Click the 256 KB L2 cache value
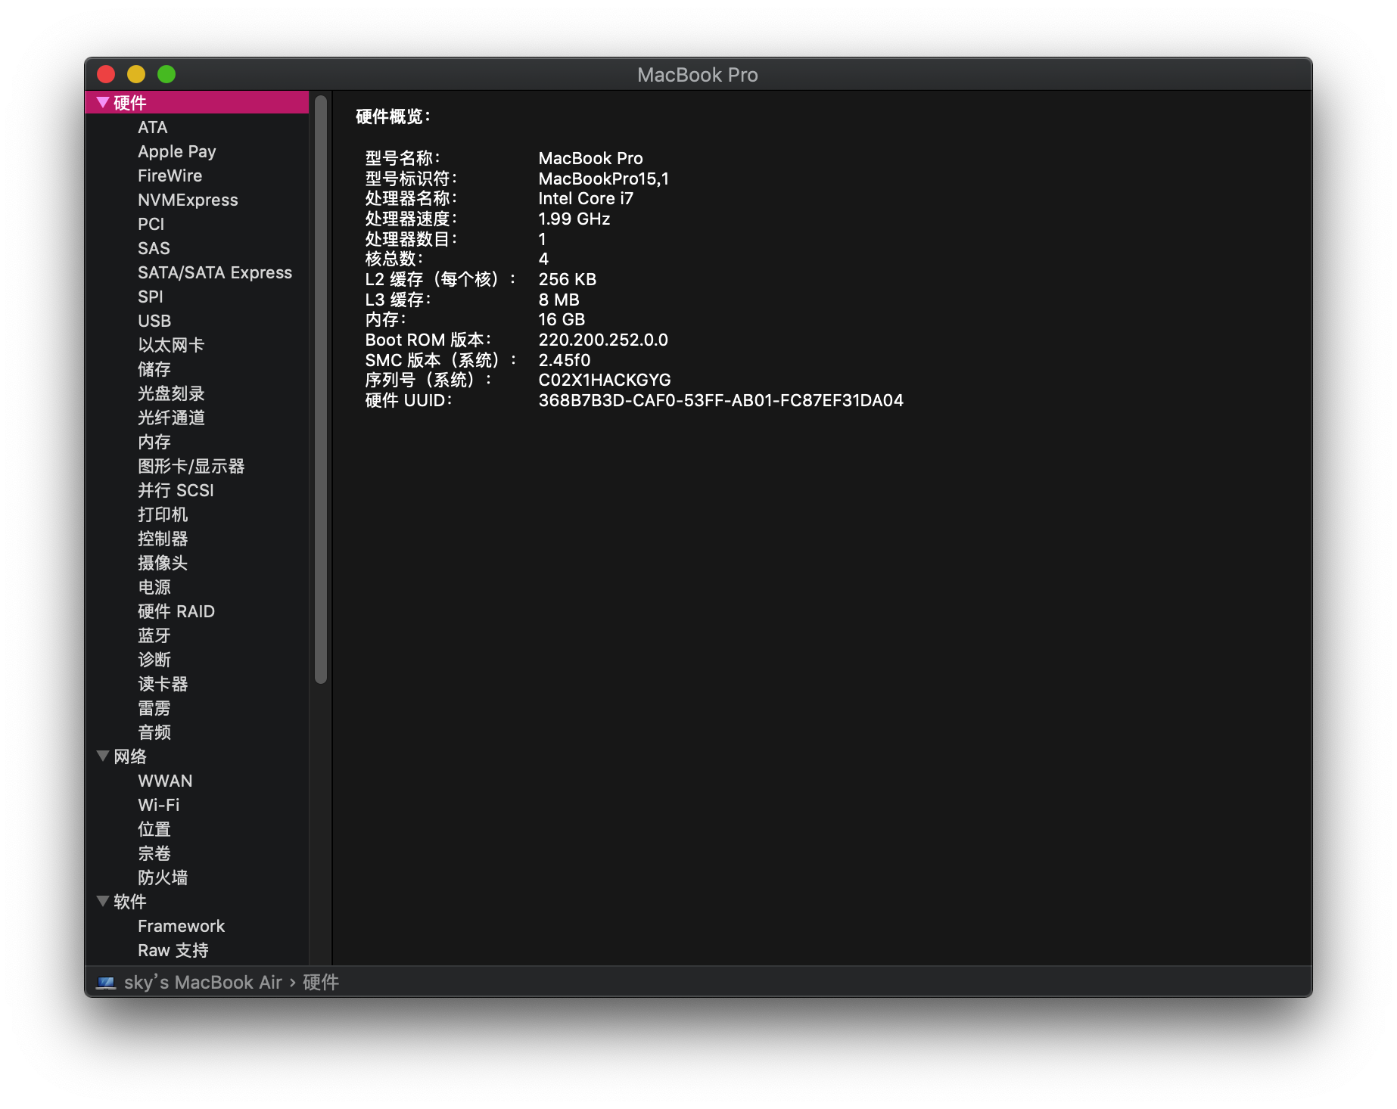 coord(567,279)
